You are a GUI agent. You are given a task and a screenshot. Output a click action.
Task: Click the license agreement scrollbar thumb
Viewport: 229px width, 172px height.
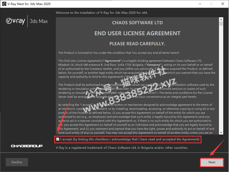[x=221, y=24]
